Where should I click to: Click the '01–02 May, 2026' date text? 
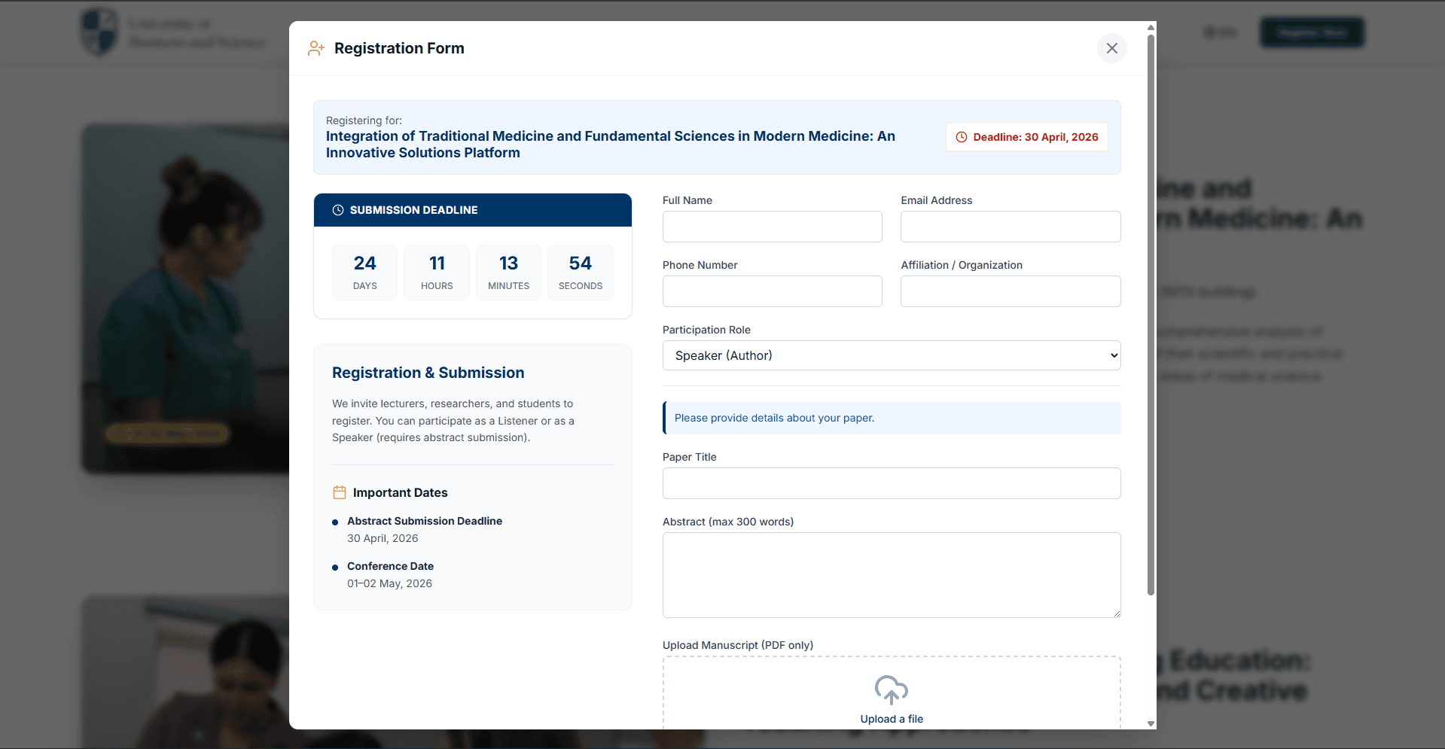pyautogui.click(x=389, y=583)
